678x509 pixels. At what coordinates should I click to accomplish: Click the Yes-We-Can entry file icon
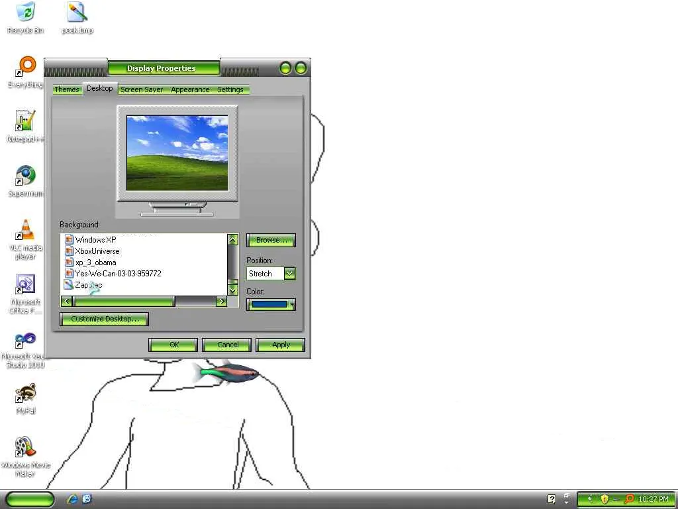pos(69,273)
